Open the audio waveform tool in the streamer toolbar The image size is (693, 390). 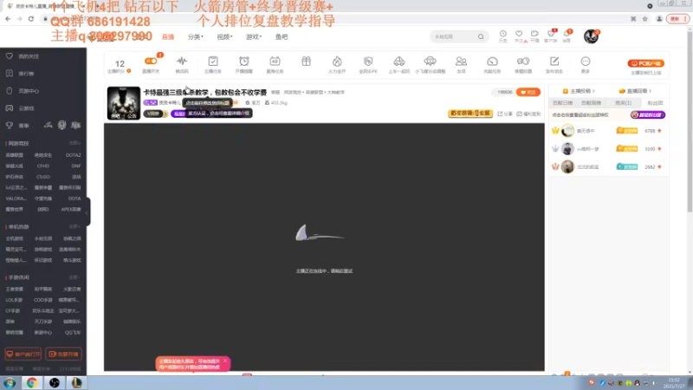[182, 62]
